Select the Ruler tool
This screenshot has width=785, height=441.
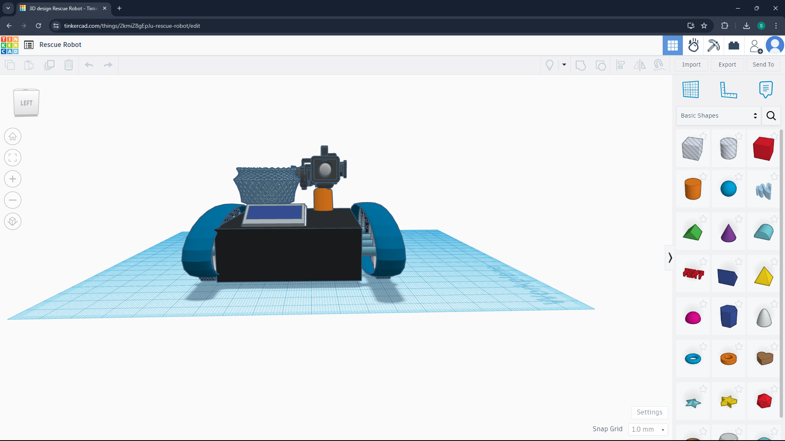728,89
